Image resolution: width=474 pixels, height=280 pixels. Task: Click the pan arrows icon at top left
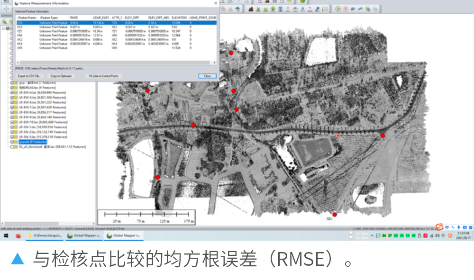click(5, 9)
